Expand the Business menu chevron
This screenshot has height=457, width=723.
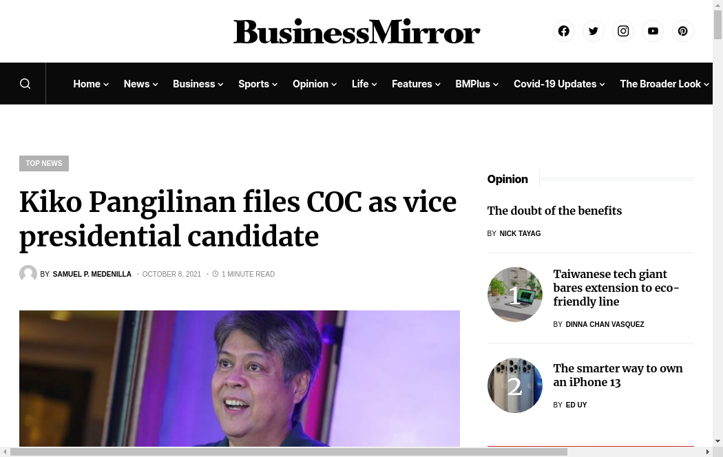[220, 85]
